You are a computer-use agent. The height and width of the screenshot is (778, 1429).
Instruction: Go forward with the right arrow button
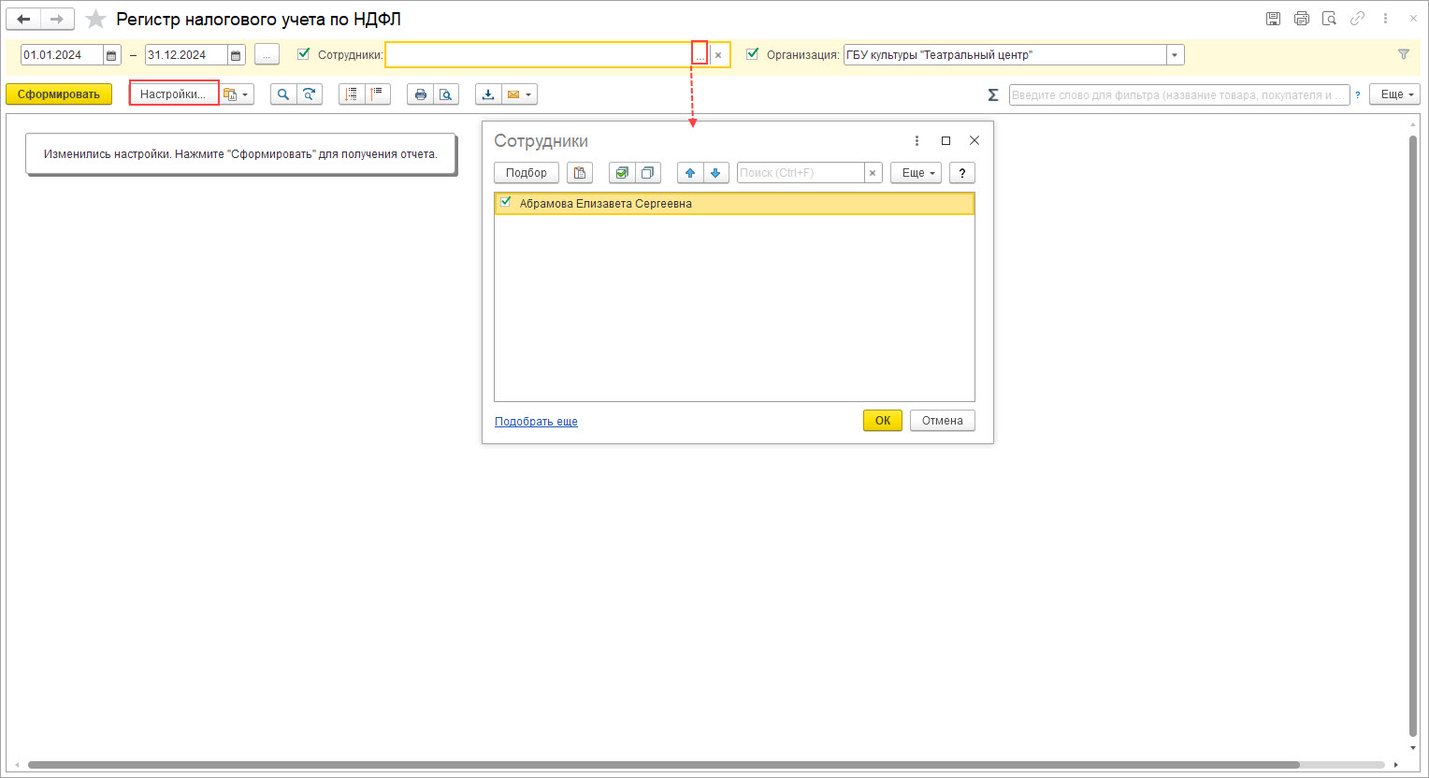click(x=57, y=19)
